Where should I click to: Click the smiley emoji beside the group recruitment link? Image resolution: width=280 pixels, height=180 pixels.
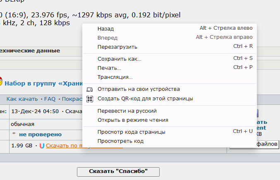coord(1,83)
